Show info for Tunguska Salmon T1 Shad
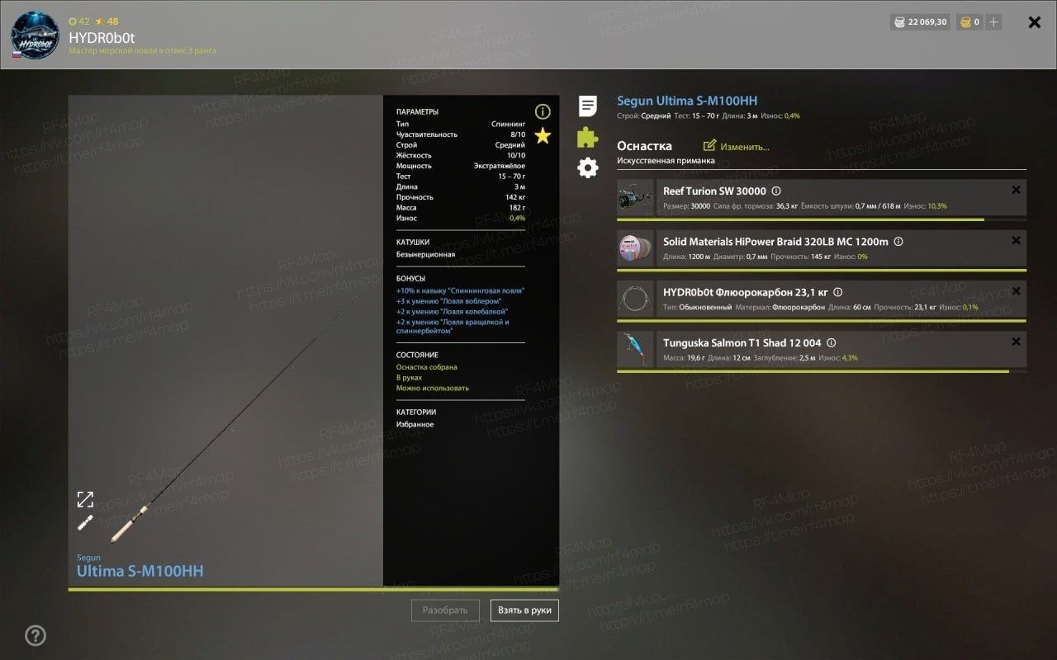The height and width of the screenshot is (660, 1057). pos(832,342)
